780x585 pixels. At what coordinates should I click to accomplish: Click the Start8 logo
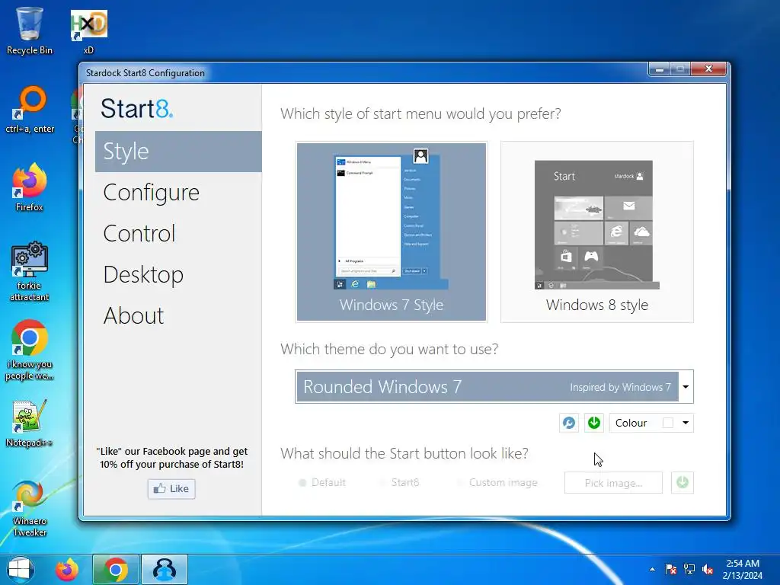(x=137, y=108)
